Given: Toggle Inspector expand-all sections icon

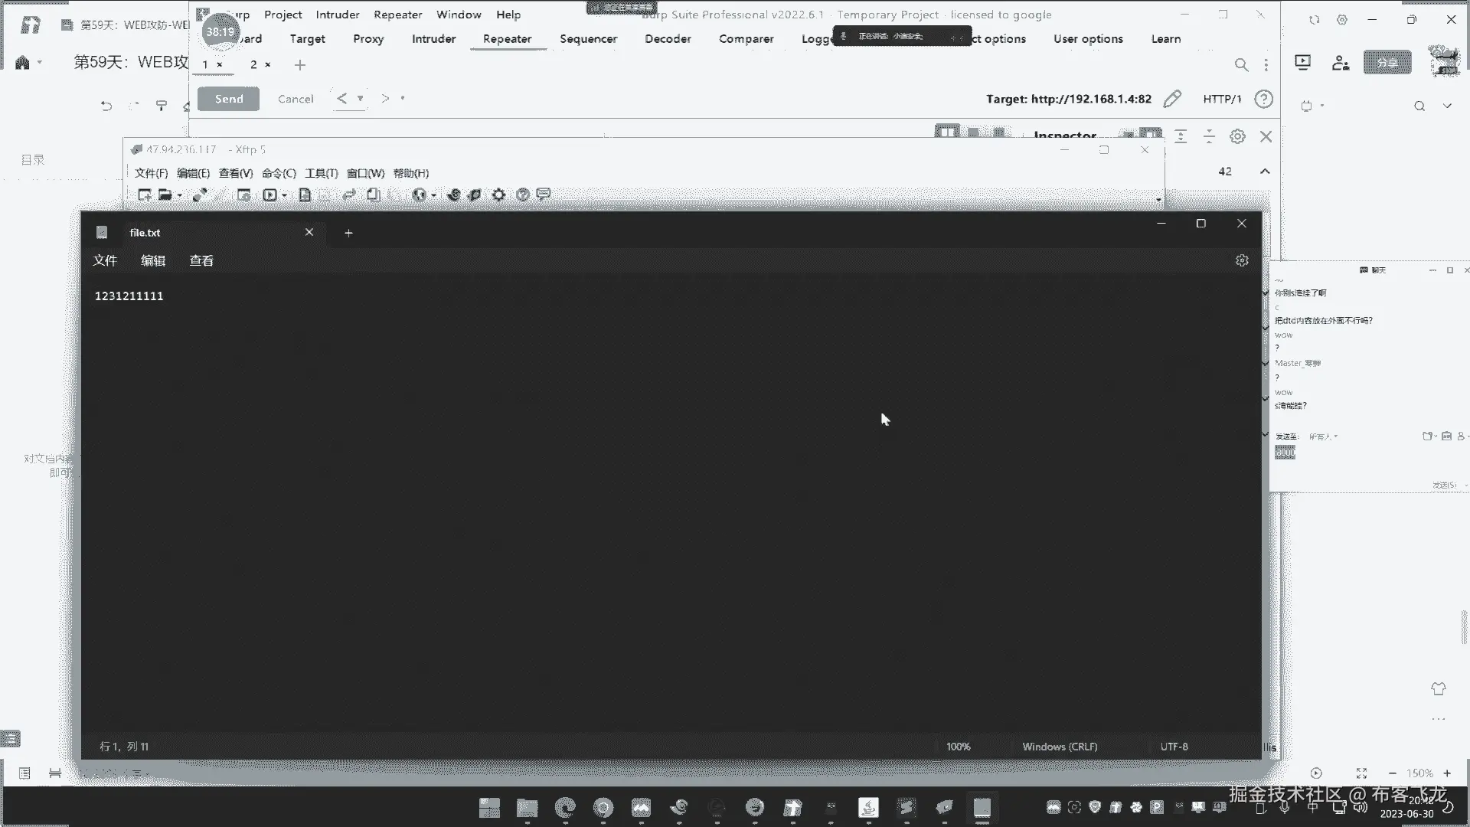Looking at the screenshot, I should click(x=1181, y=136).
